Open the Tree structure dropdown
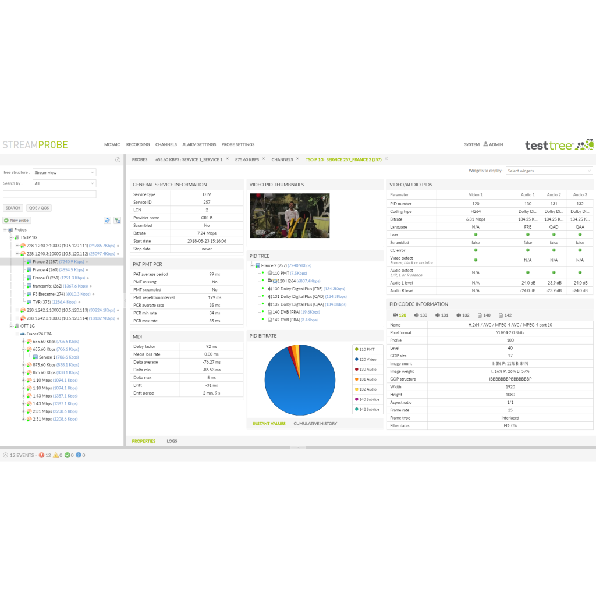Viewport: 596px width, 596px height. tap(64, 172)
